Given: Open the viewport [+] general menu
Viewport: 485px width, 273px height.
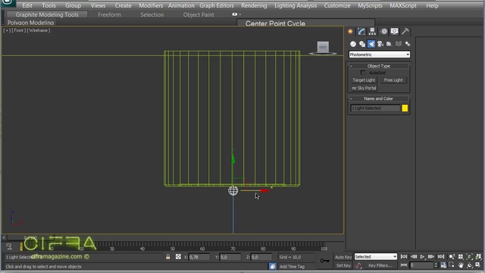Looking at the screenshot, I should pos(7,30).
